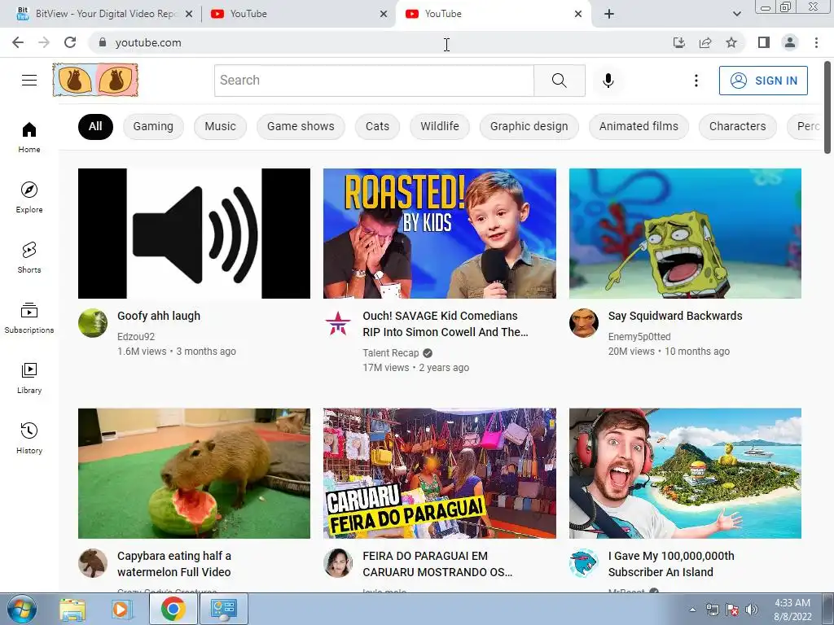Open Chrome from taskbar

point(173,609)
